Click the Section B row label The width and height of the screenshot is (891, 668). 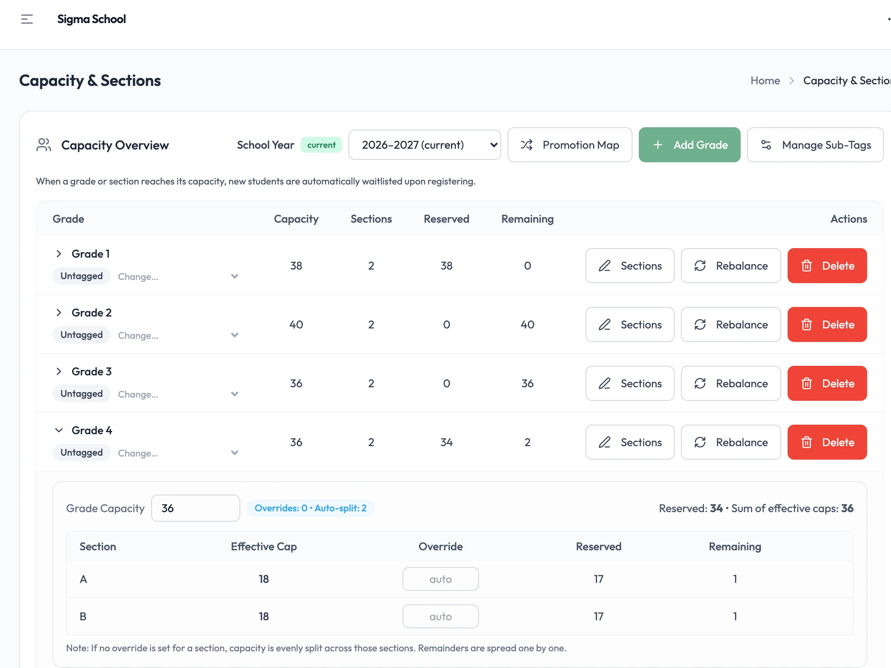coord(83,616)
